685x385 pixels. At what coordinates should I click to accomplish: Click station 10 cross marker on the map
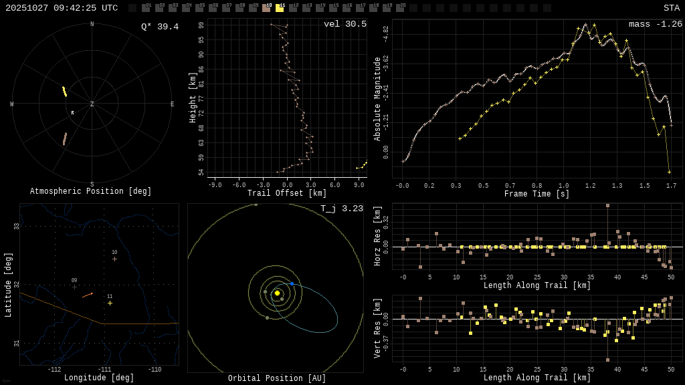pyautogui.click(x=114, y=259)
